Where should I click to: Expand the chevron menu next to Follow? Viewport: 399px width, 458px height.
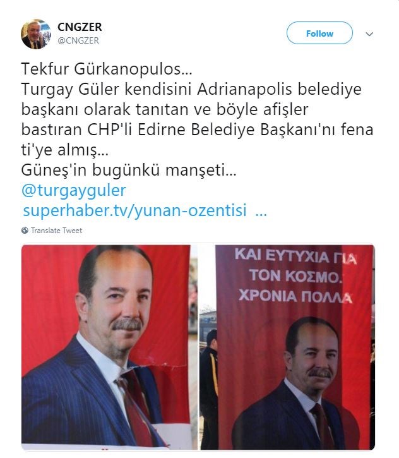[x=369, y=34]
